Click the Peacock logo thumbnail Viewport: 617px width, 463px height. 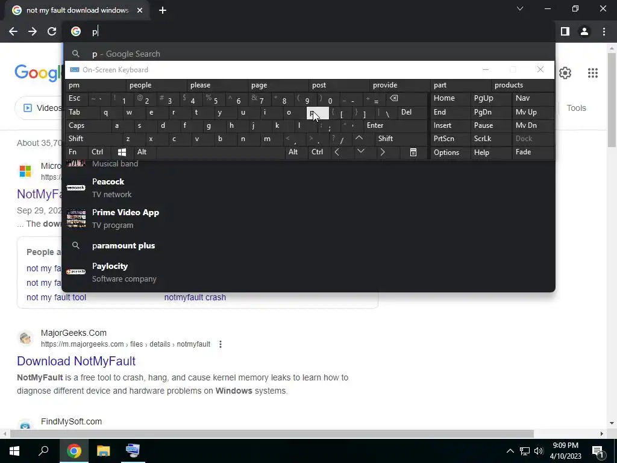76,188
